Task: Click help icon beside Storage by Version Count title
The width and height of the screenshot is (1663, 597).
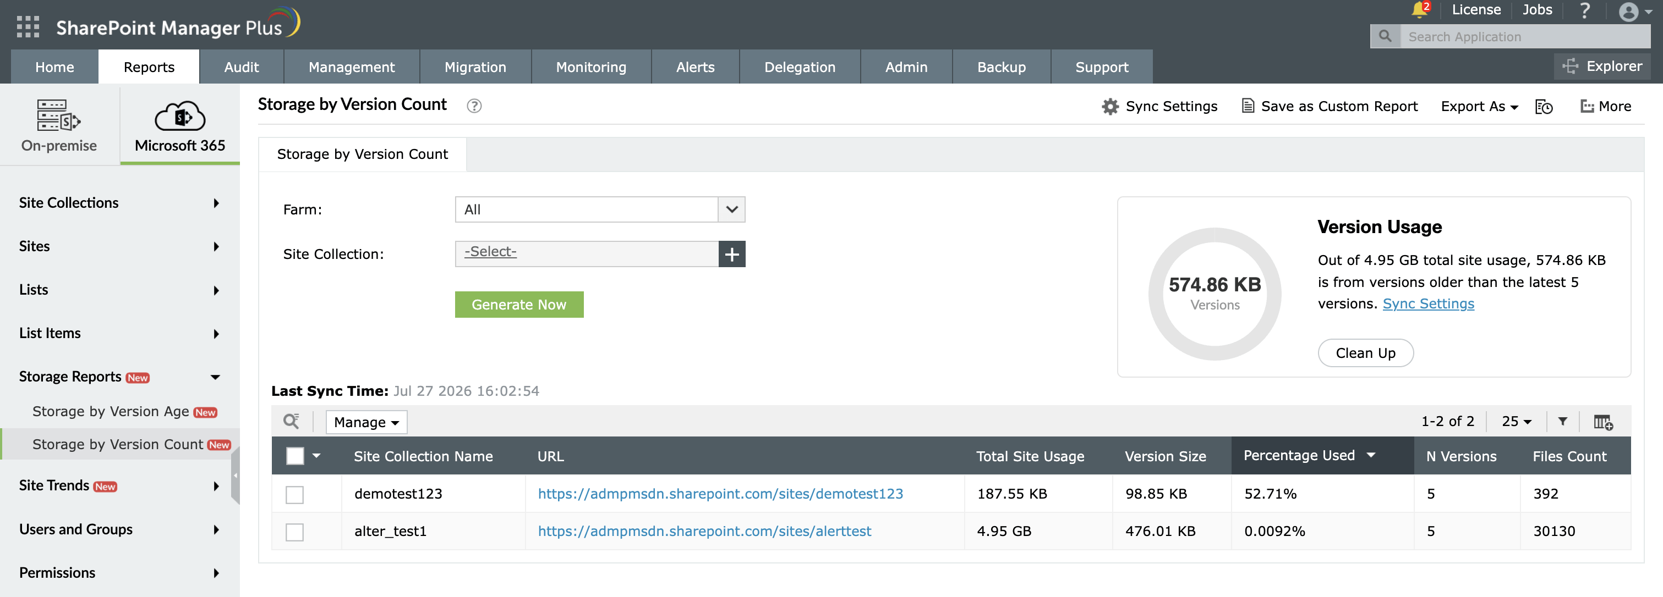Action: click(474, 106)
